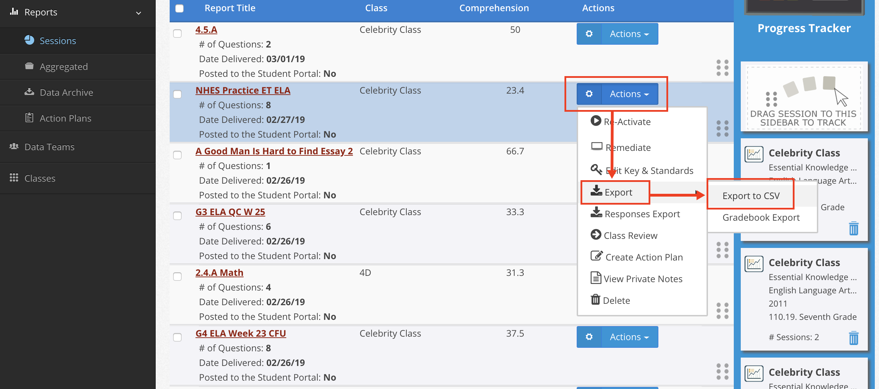
Task: Open A Good Man Is Hard to Find Essay 2
Action: [274, 151]
